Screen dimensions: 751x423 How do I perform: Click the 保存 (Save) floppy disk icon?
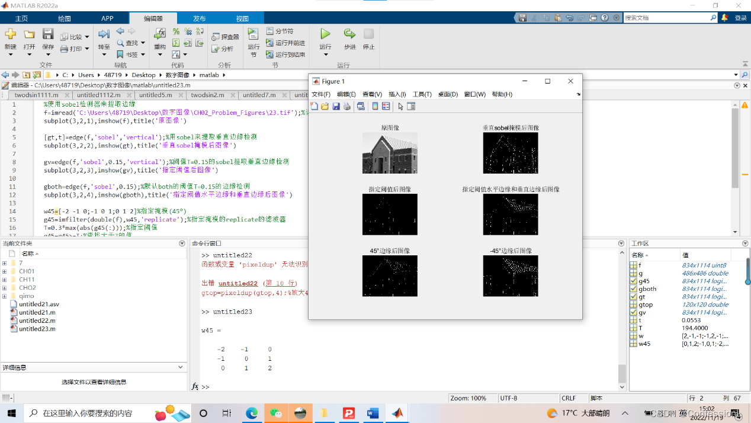pyautogui.click(x=48, y=34)
